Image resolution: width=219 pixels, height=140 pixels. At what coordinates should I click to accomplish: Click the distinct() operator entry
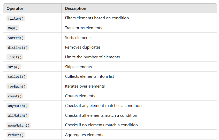click(x=18, y=48)
